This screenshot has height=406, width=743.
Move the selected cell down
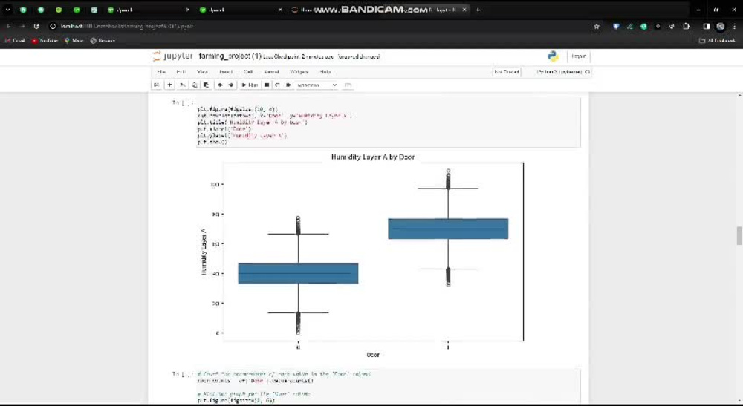(x=231, y=85)
